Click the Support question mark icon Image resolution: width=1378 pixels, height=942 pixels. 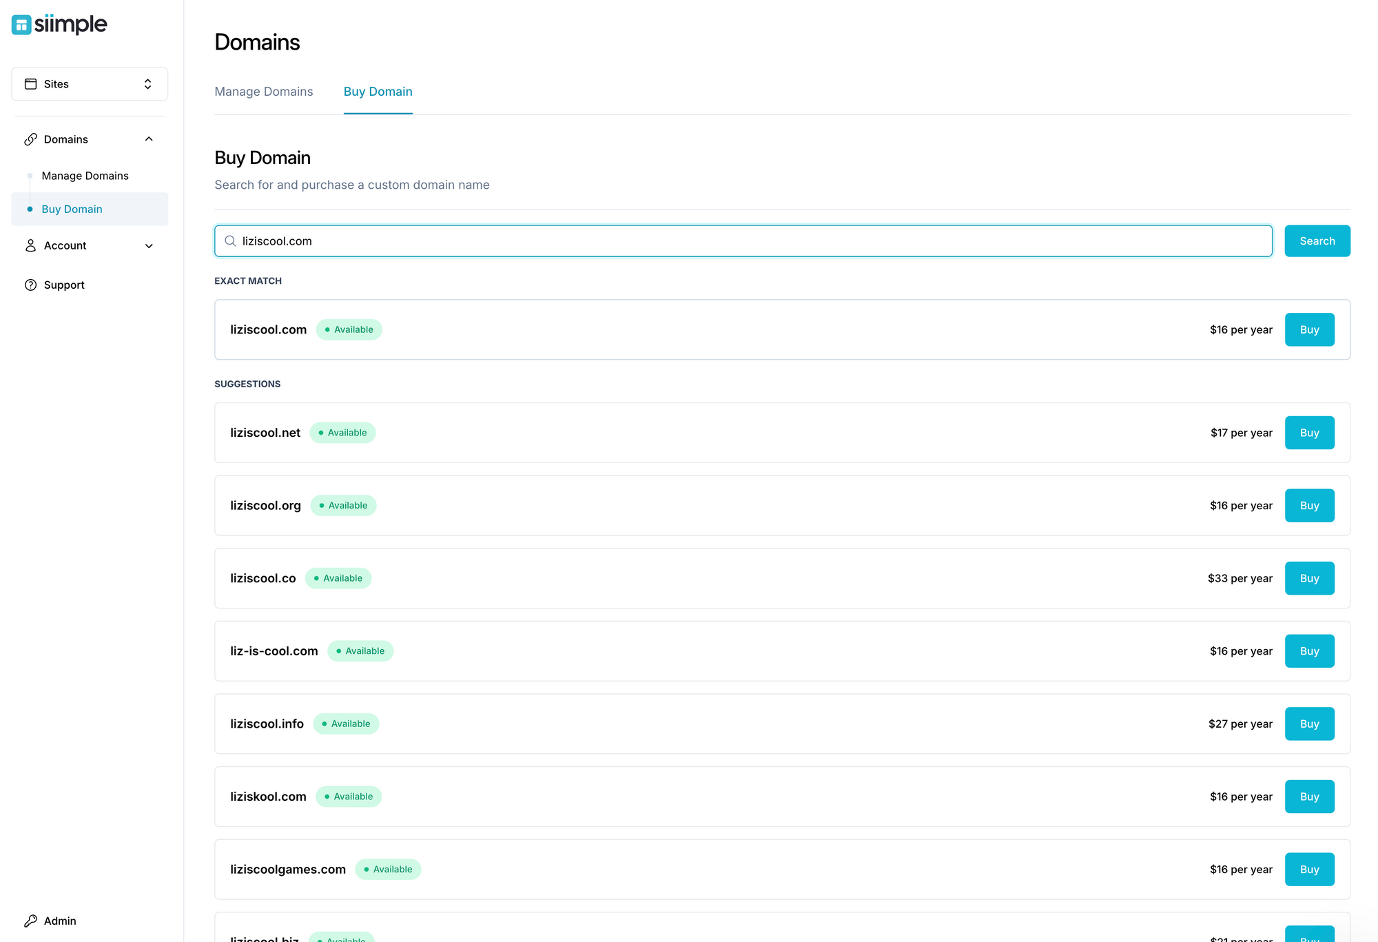pyautogui.click(x=30, y=285)
